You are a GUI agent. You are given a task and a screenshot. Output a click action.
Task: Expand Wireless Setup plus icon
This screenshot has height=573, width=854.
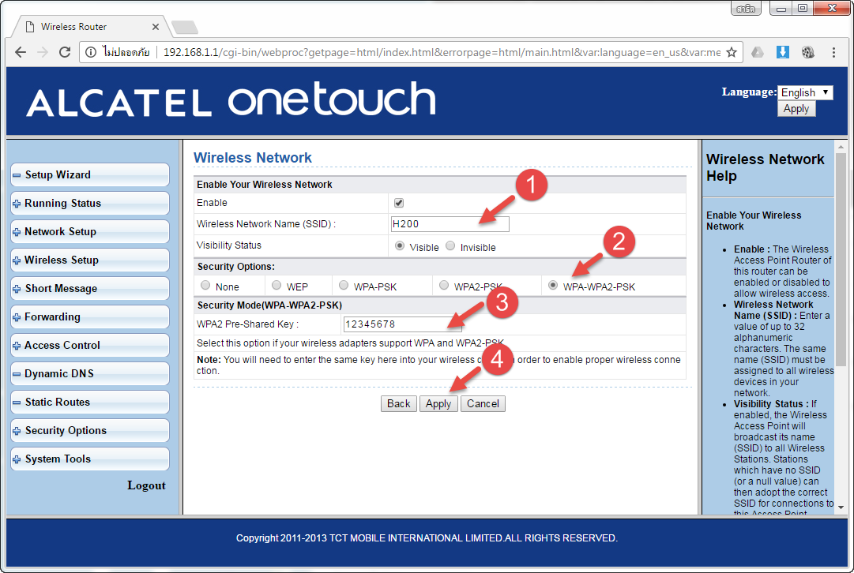point(17,260)
